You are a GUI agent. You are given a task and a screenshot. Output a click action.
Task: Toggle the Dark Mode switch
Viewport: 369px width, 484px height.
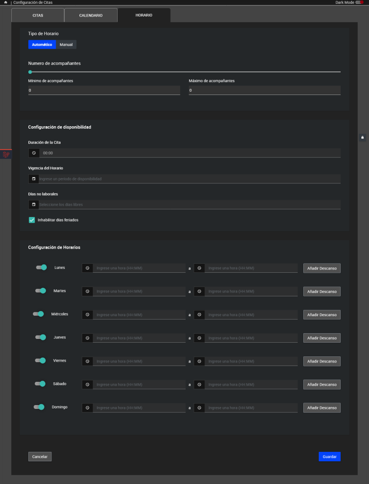tap(361, 2)
